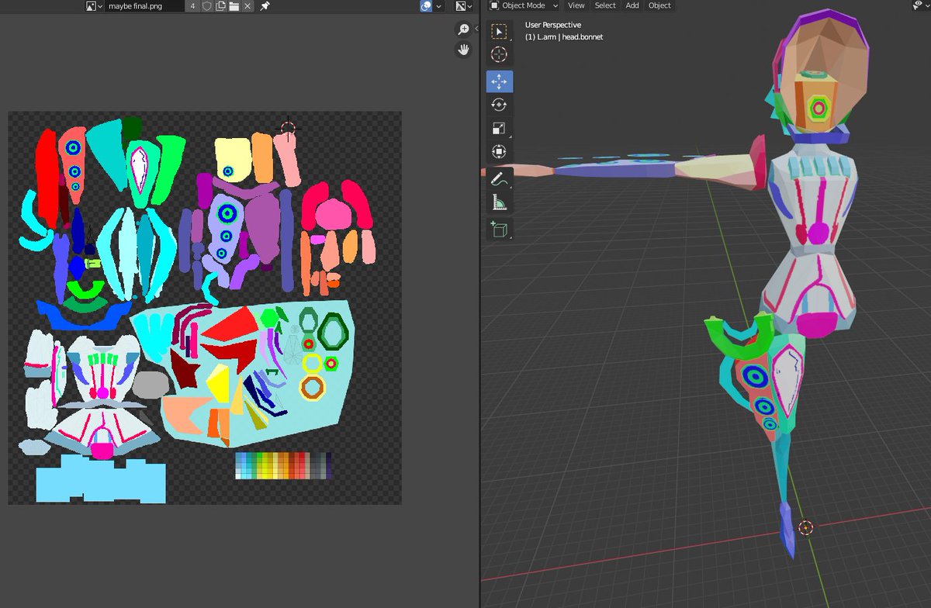
Task: Open display channels dropdown
Action: point(464,5)
